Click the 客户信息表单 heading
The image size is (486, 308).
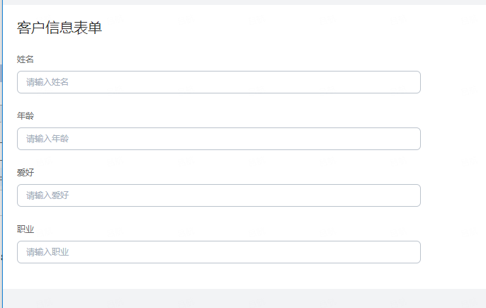(x=60, y=28)
